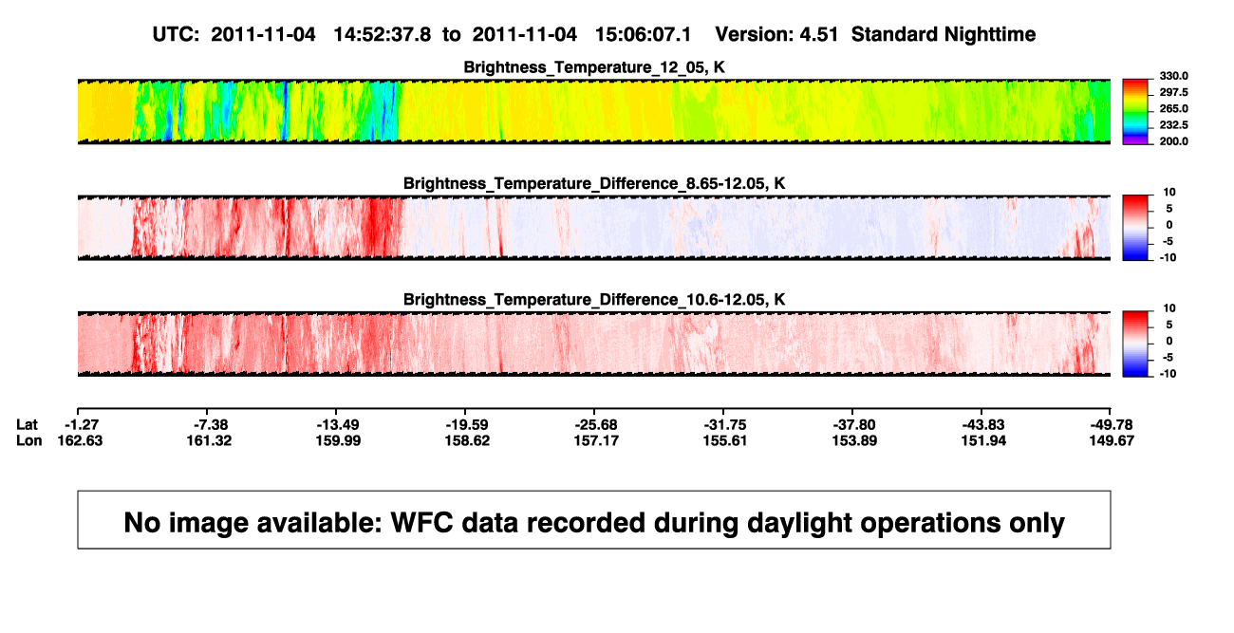Click longitude tick label '162.63'
Image resolution: width=1234 pixels, height=633 pixels.
click(x=81, y=440)
